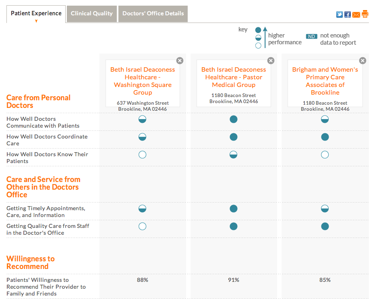Open Brigham and Women's Primary Care link

(325, 81)
